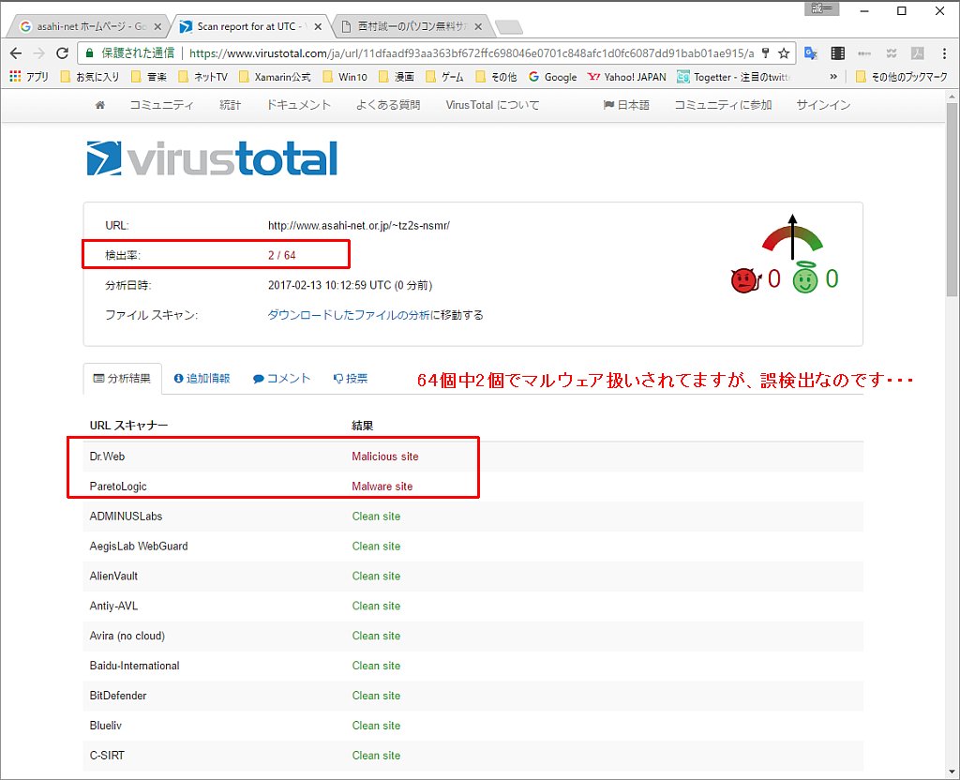Viewport: 960px width, 780px height.
Task: Open 統計 in the navbar
Action: 231,105
